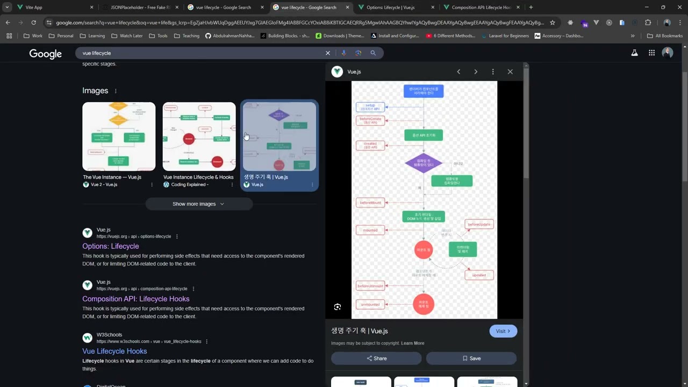This screenshot has height=387, width=688.
Task: Expand Show more images
Action: [x=199, y=204]
